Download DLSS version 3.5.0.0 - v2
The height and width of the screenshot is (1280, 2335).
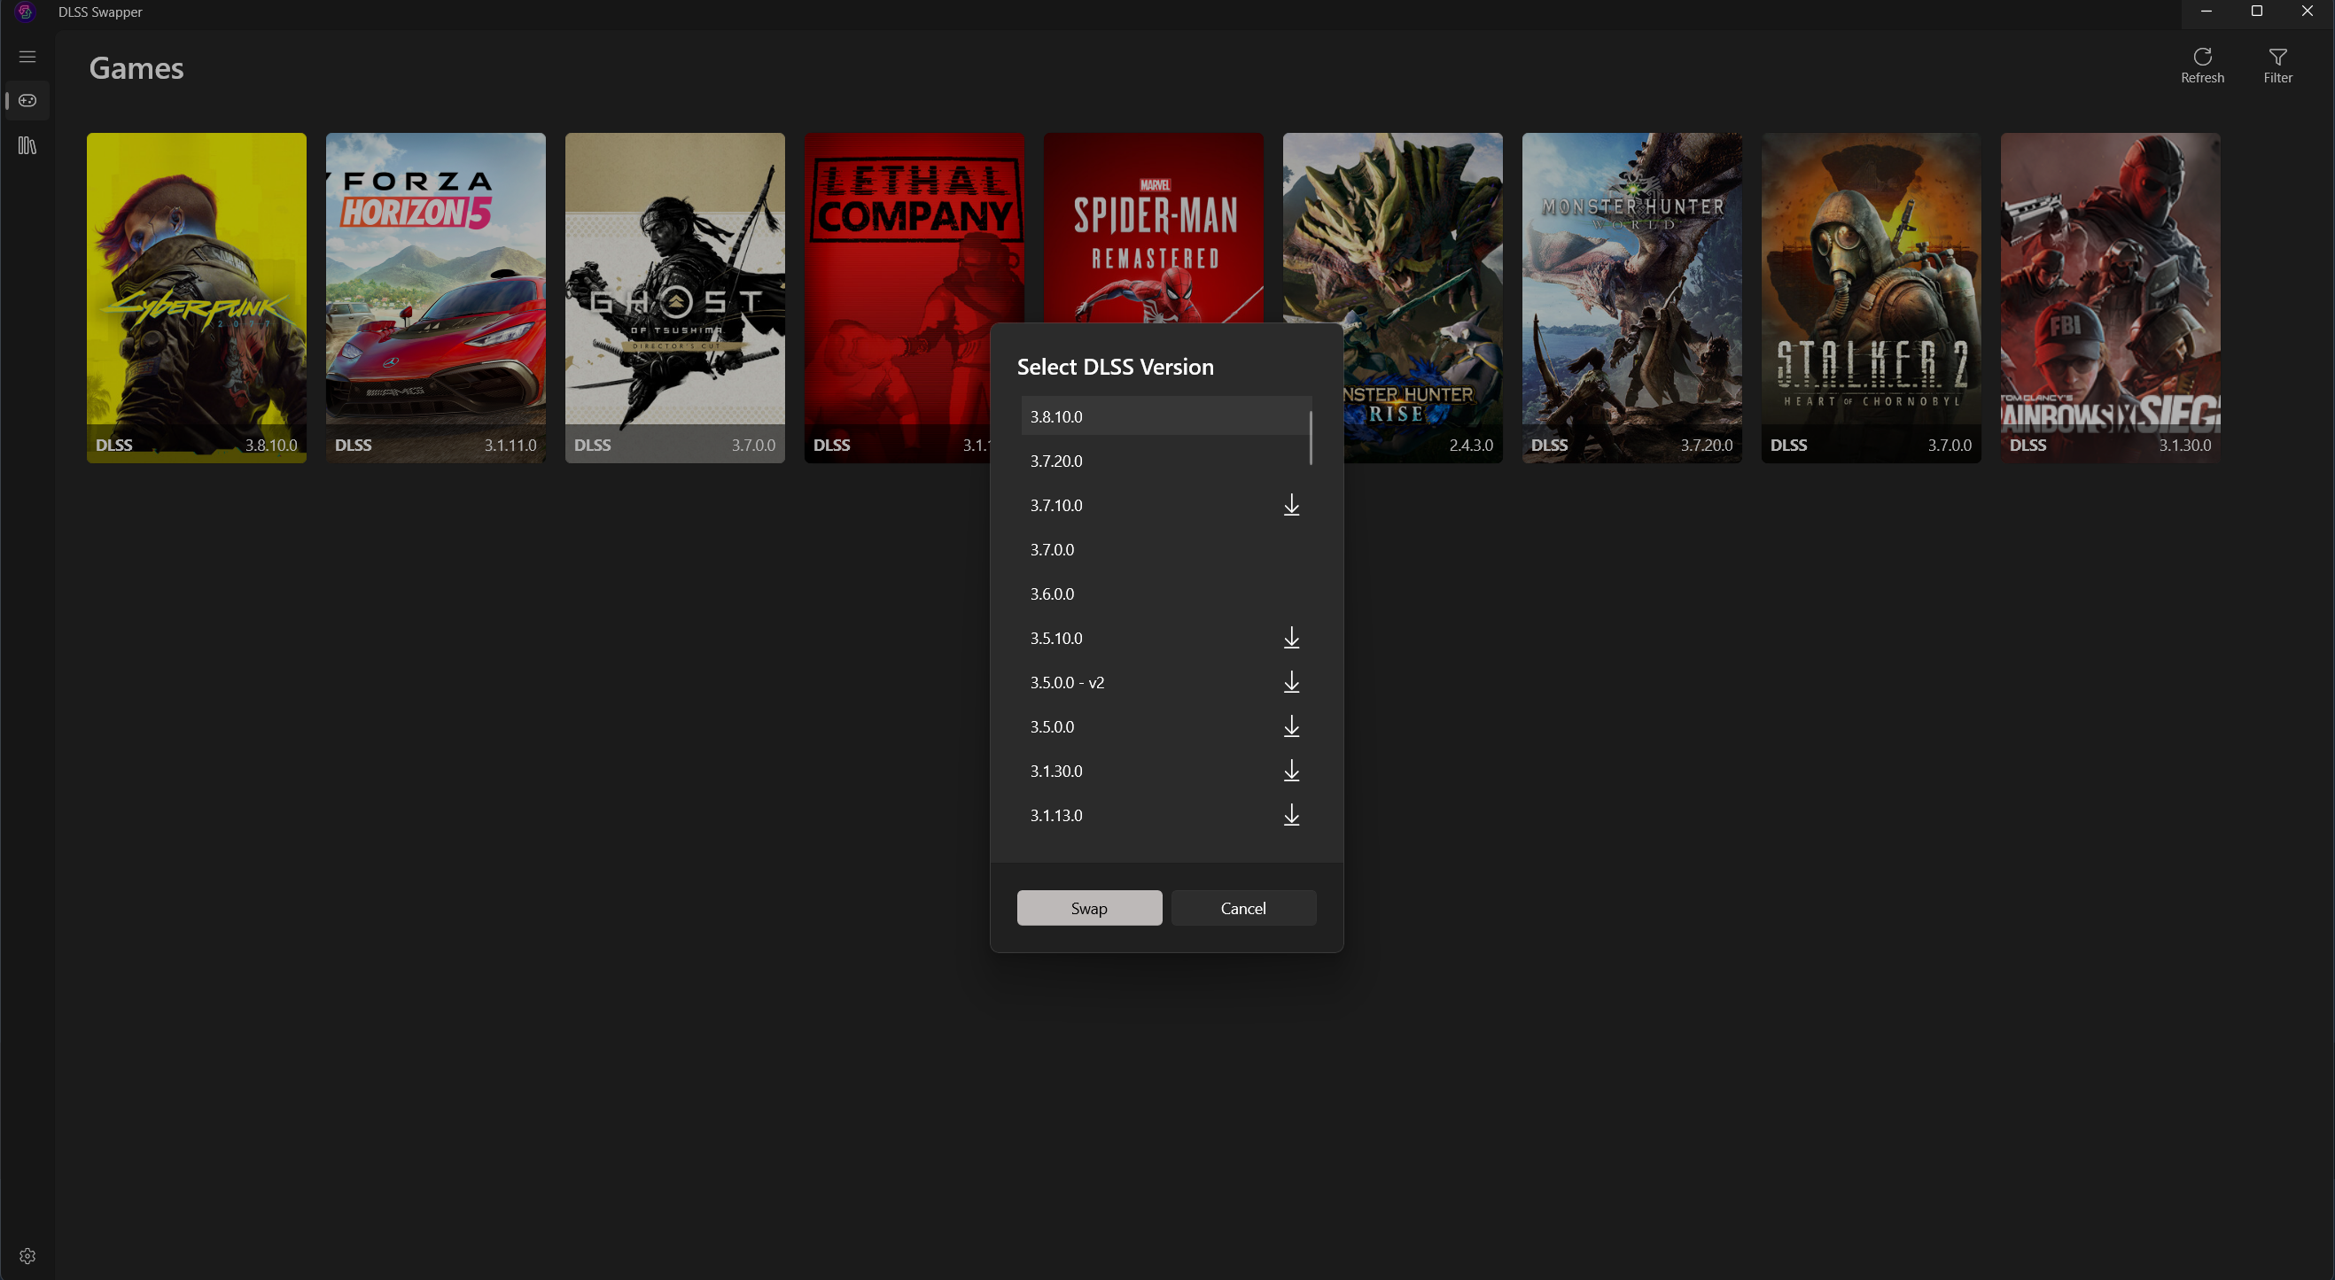coord(1292,683)
